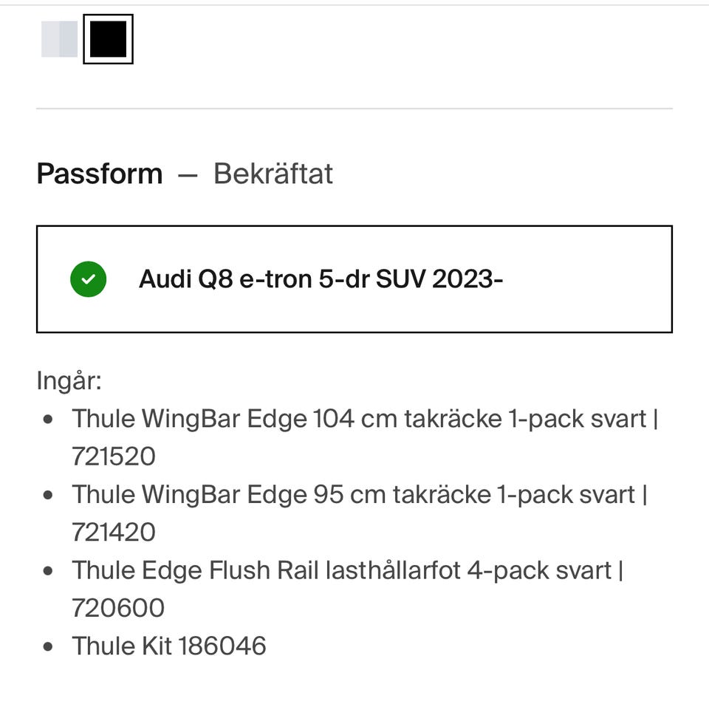Click the Ingår label
709x701 pixels.
[69, 381]
